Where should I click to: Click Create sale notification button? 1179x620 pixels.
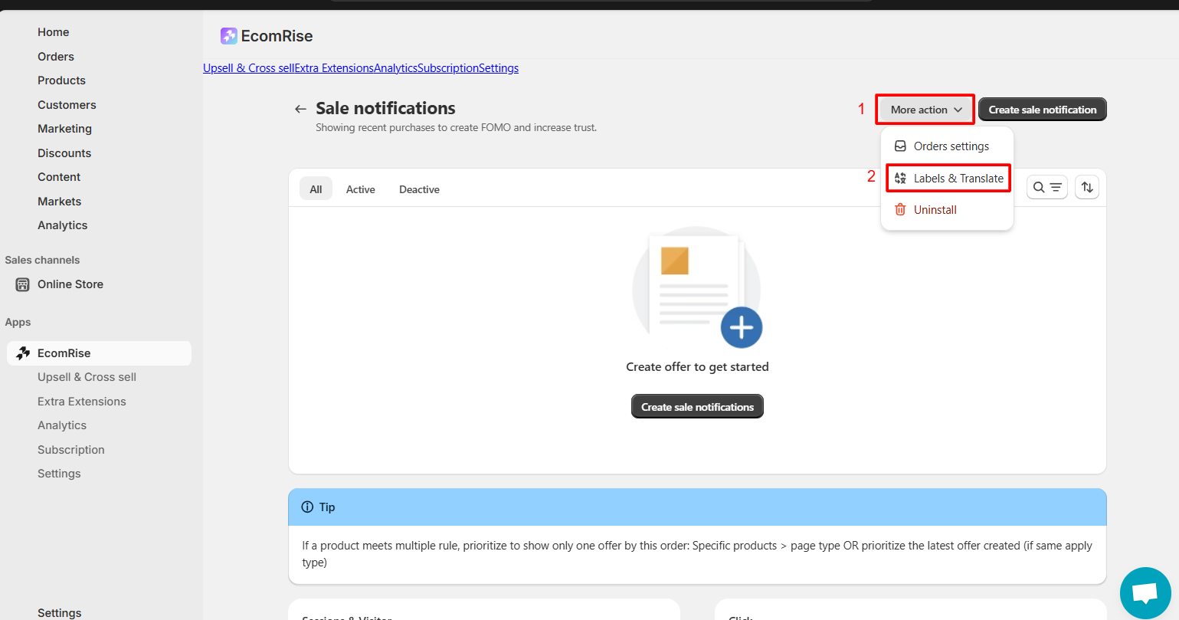pyautogui.click(x=1042, y=110)
